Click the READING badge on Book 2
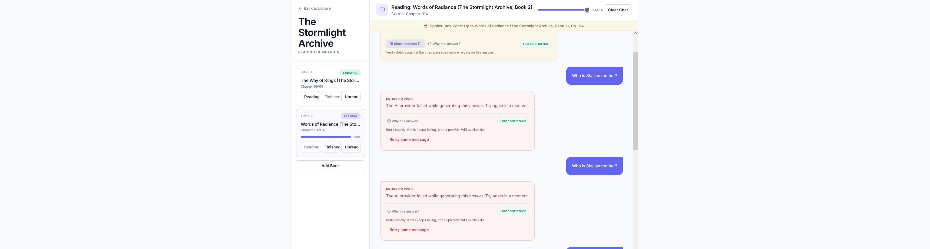Viewport: 930px width, 249px height. [350, 117]
